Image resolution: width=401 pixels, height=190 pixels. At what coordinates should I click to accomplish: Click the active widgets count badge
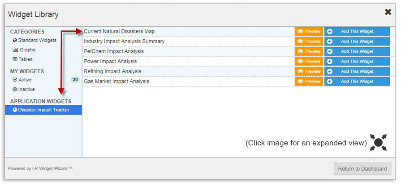coord(75,80)
